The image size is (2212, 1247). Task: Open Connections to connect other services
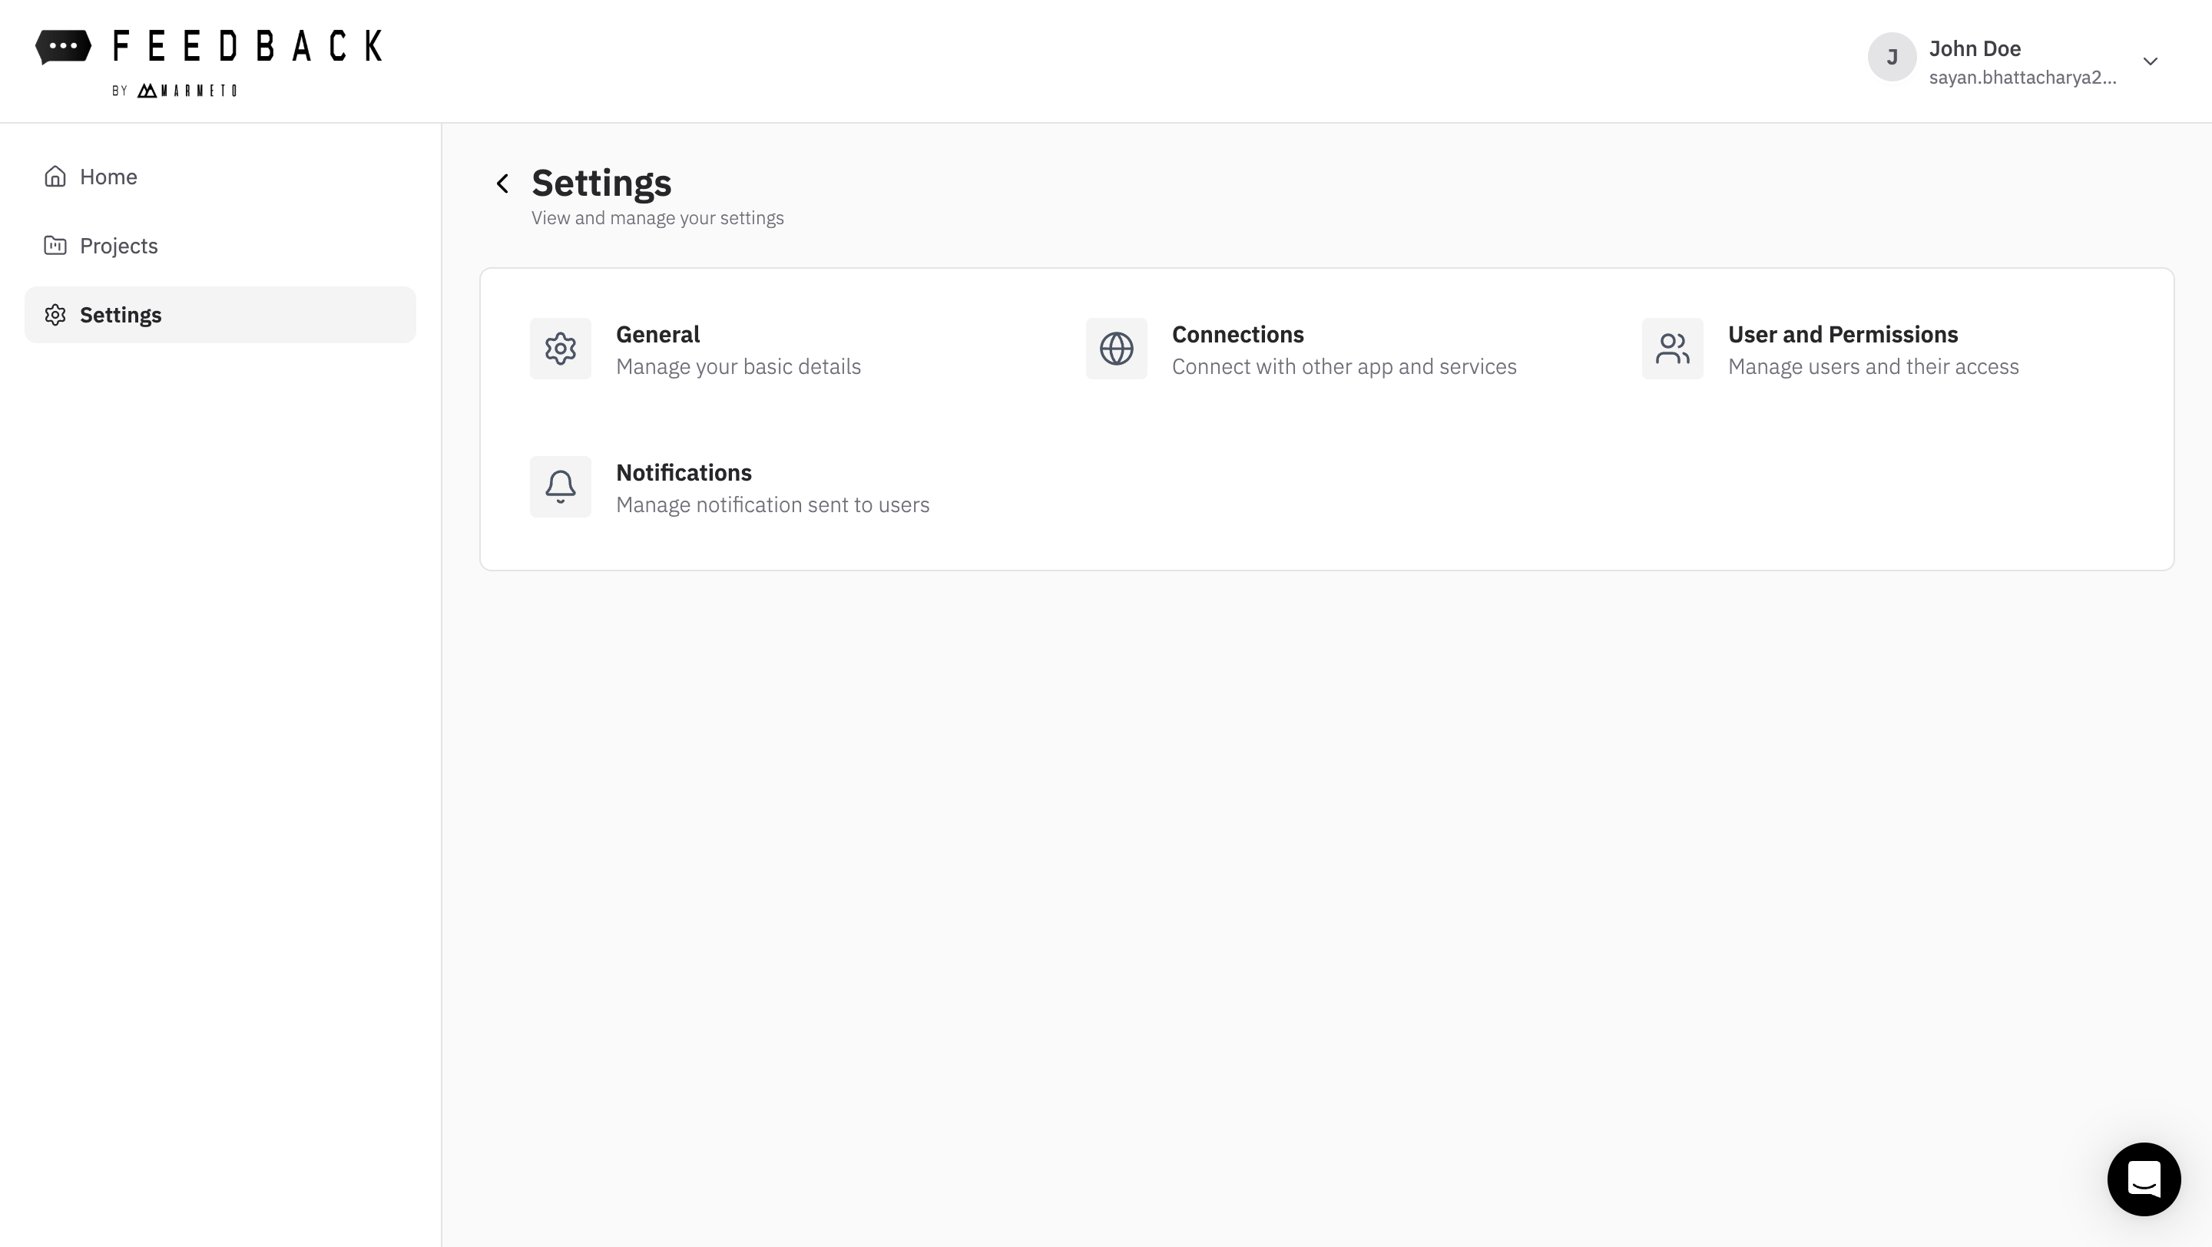1344,349
